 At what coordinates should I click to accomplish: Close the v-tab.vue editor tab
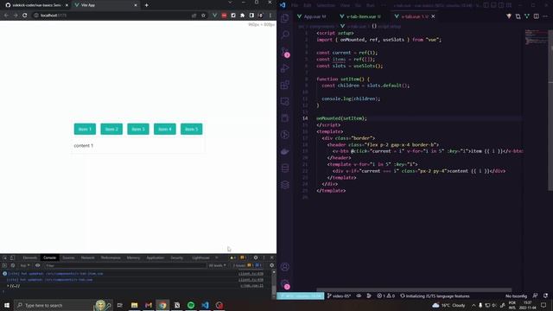pos(433,16)
